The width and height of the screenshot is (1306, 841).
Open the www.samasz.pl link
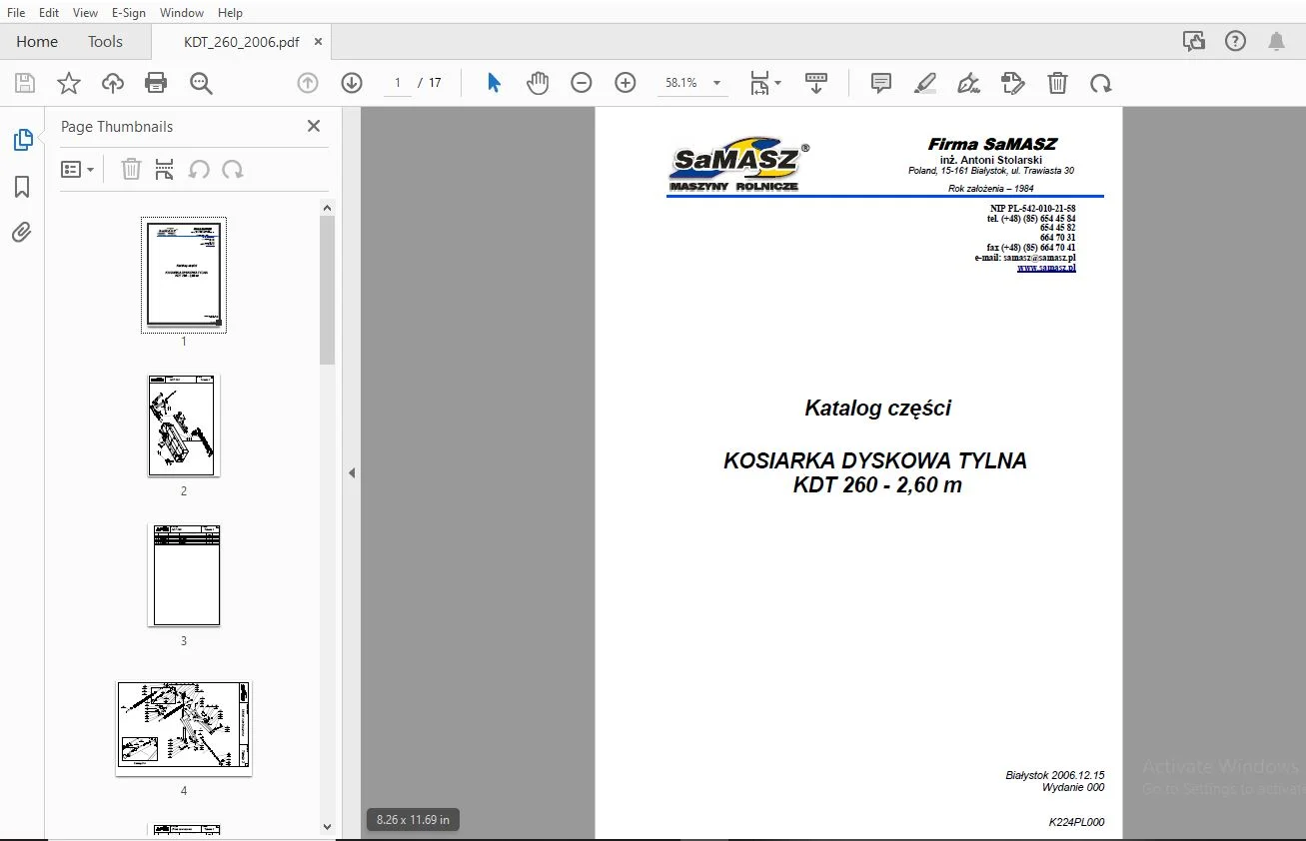pyautogui.click(x=1046, y=268)
